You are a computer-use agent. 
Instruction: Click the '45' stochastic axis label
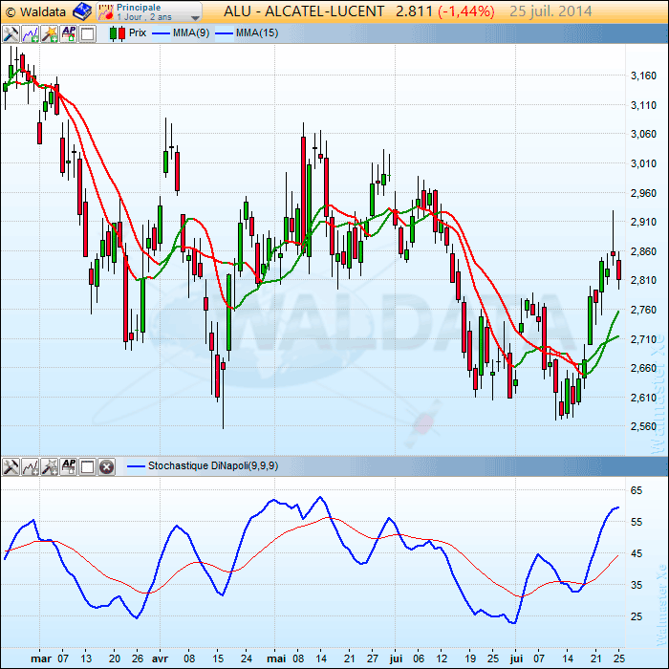(x=637, y=553)
